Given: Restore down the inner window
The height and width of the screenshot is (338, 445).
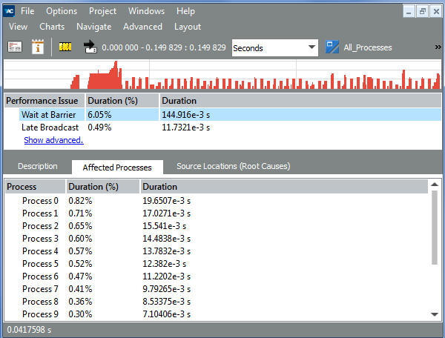Looking at the screenshot, I should coord(423,11).
